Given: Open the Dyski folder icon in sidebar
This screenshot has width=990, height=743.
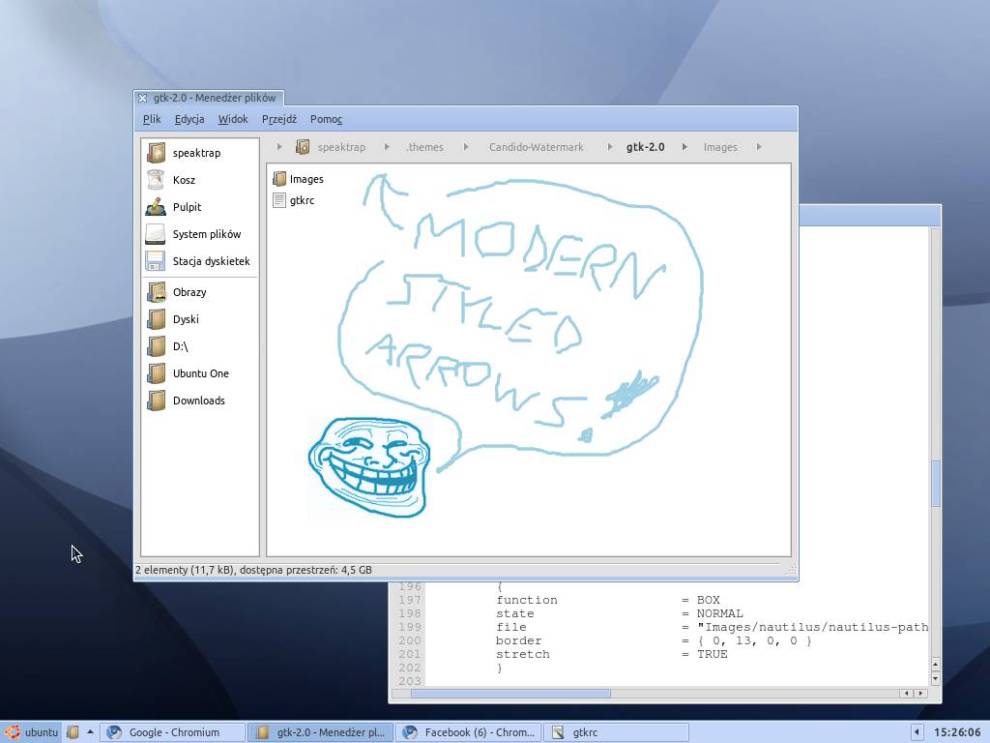Looking at the screenshot, I should tap(156, 319).
